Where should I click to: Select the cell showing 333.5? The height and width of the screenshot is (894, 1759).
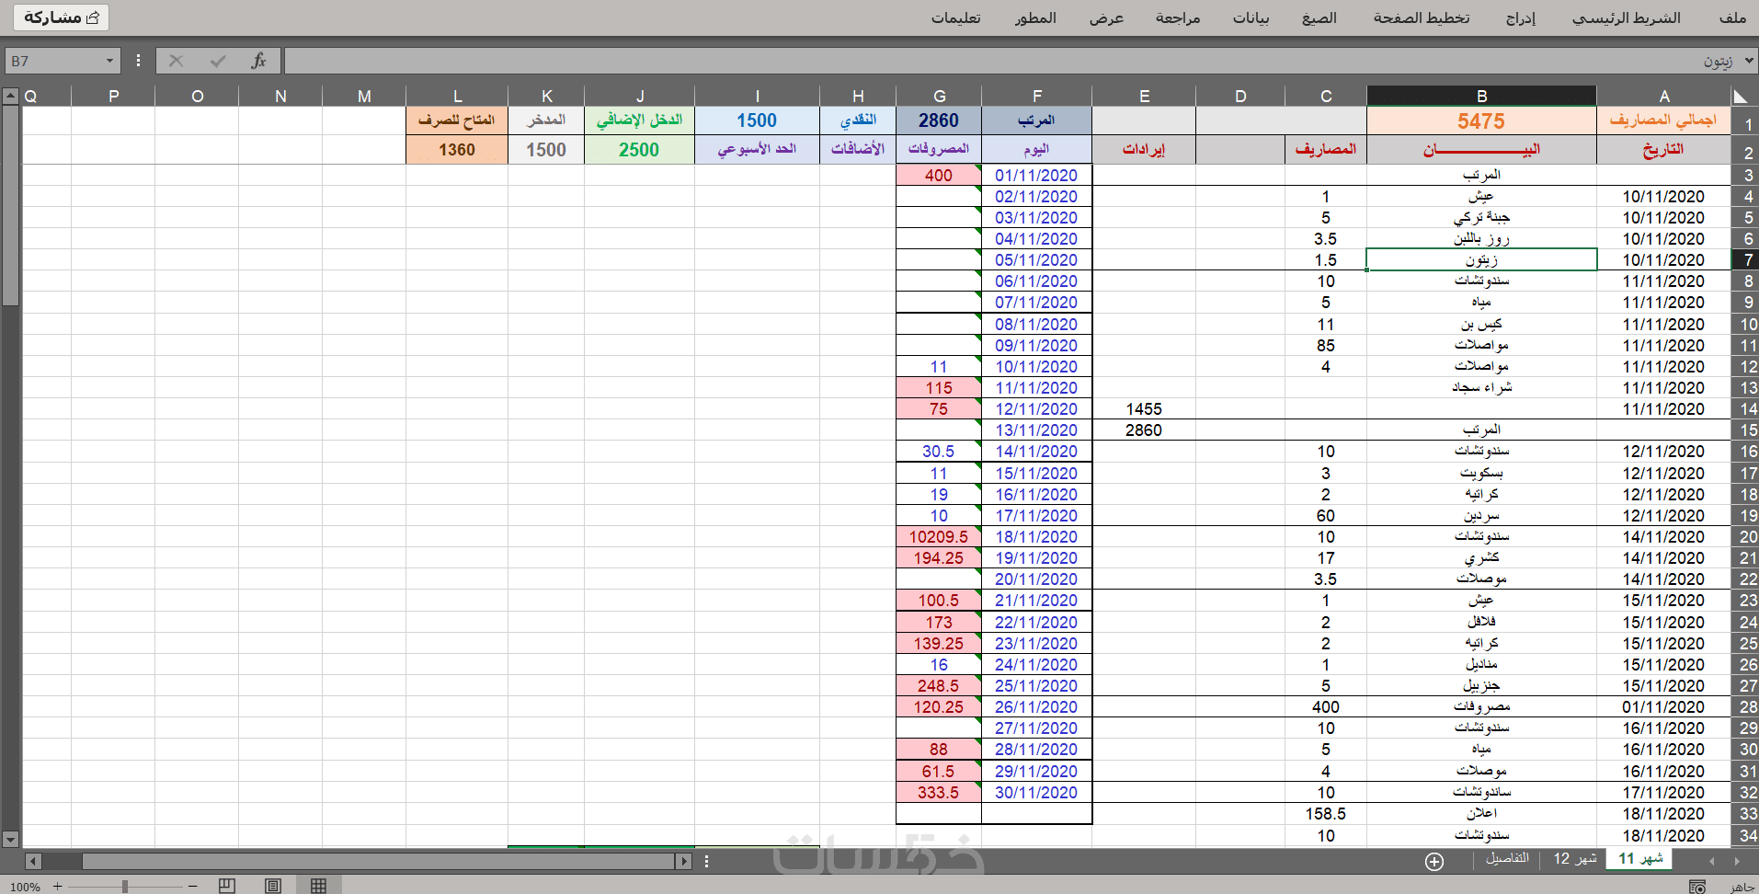pos(939,793)
